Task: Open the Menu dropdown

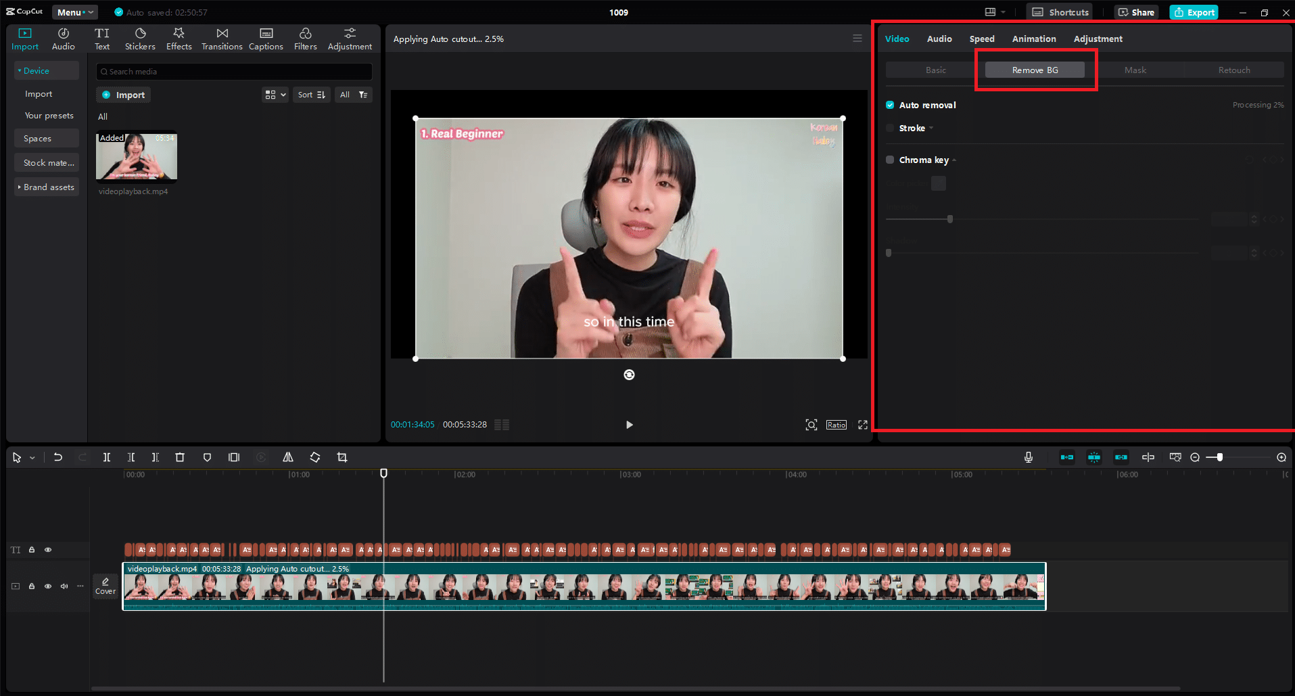Action: coord(74,12)
